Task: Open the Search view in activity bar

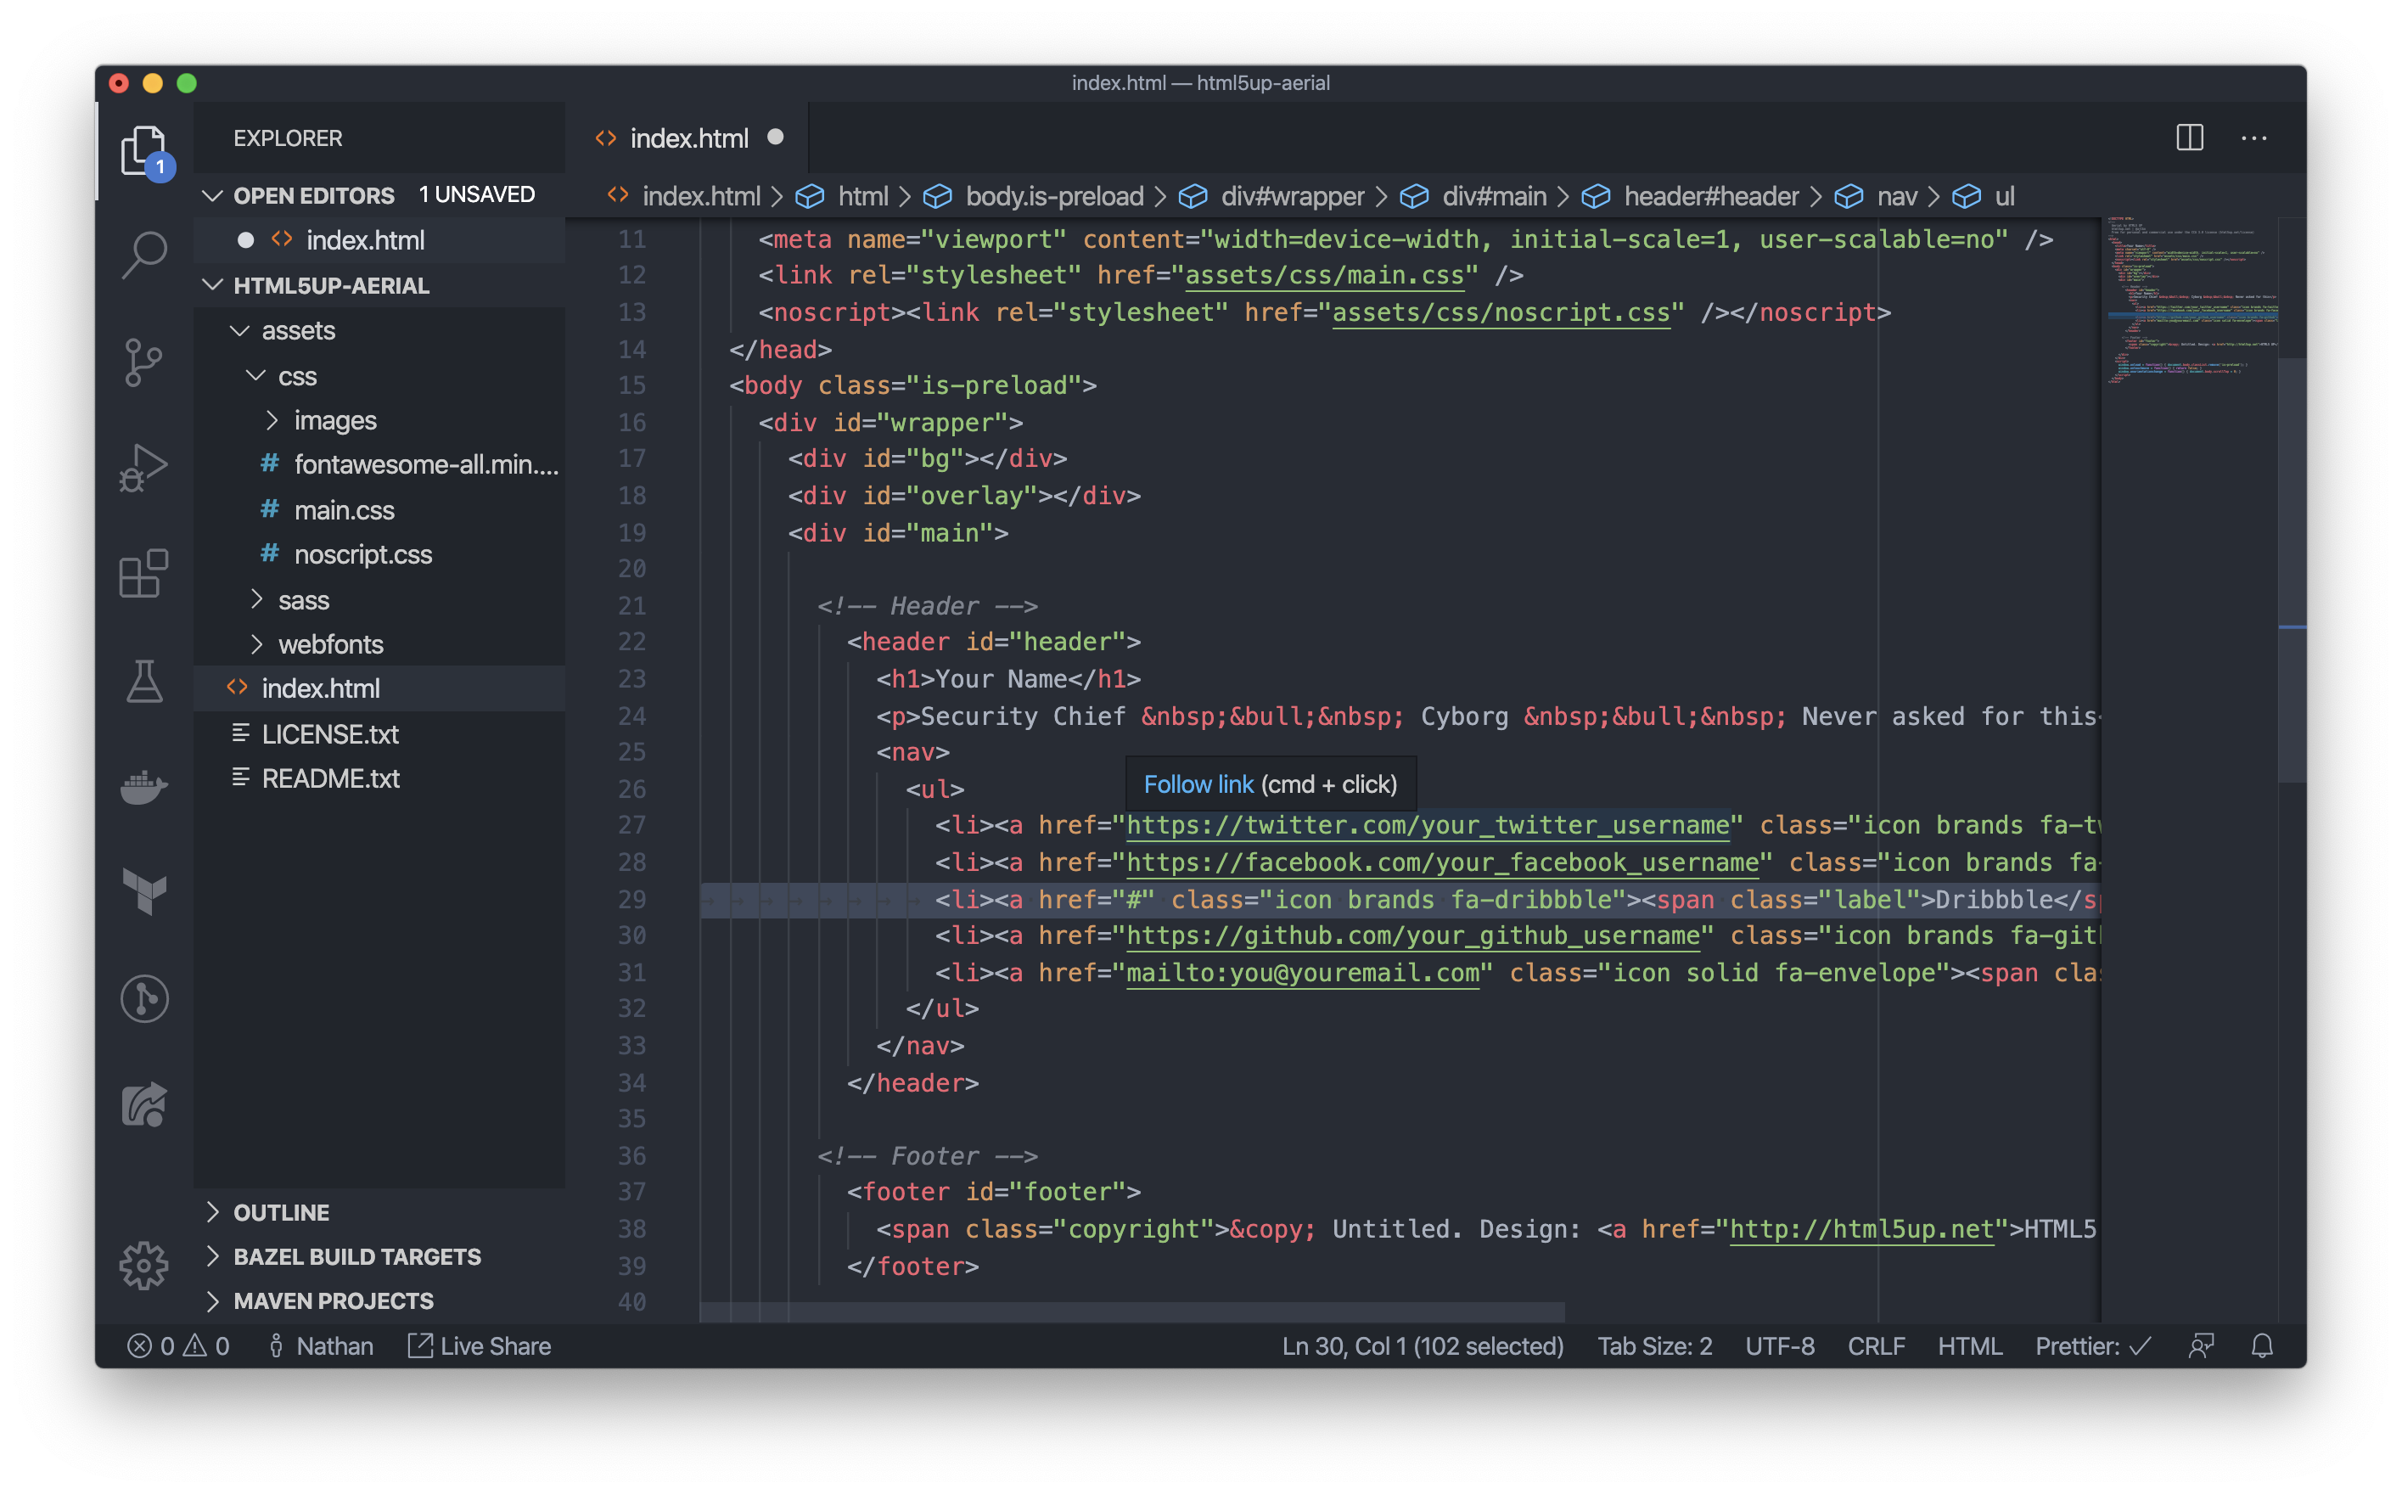Action: click(x=144, y=256)
